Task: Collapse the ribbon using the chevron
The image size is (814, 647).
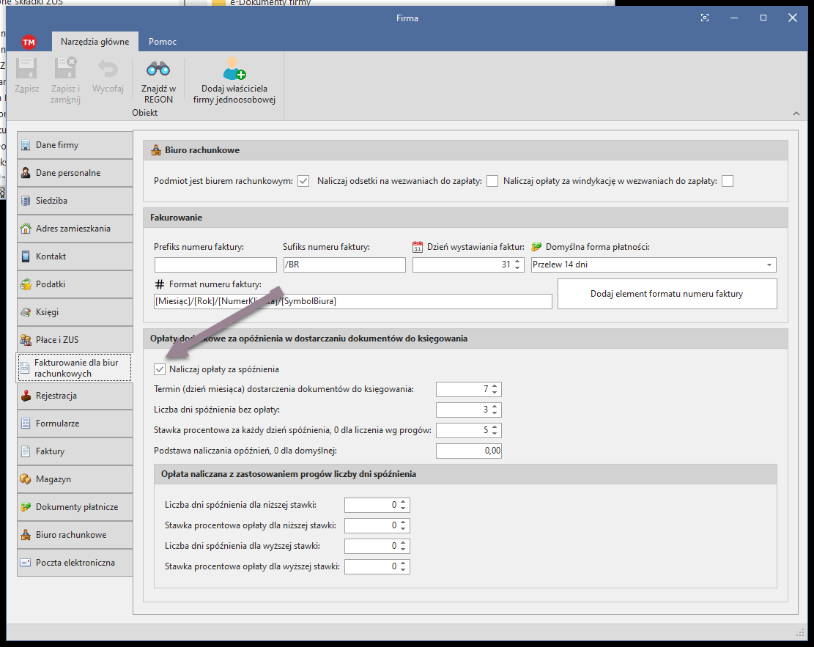Action: coord(796,114)
